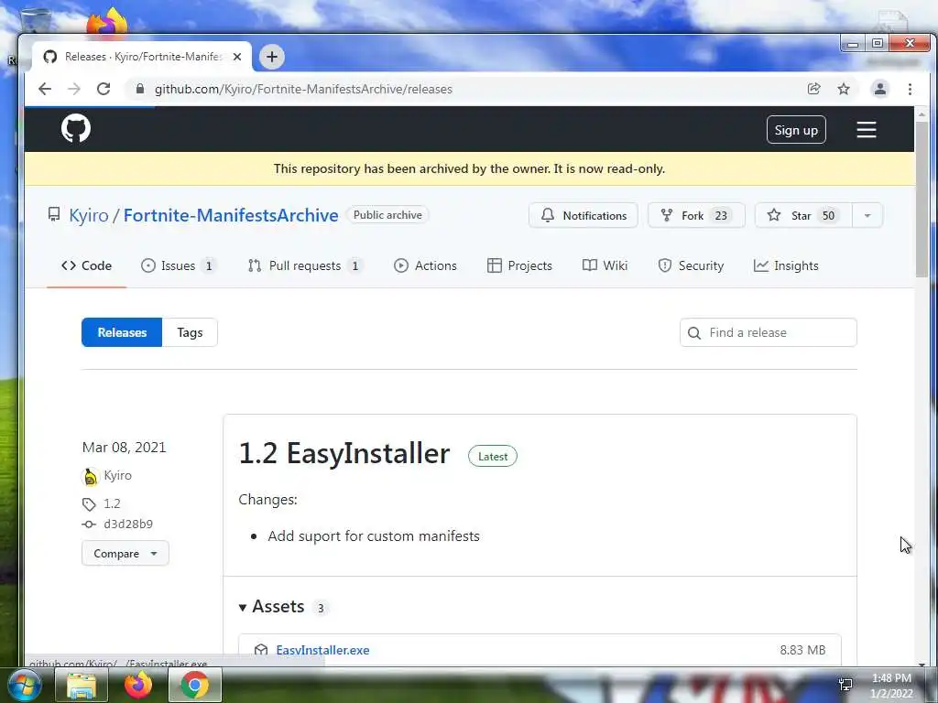Click the Public archive label
This screenshot has width=938, height=703.
pyautogui.click(x=387, y=215)
